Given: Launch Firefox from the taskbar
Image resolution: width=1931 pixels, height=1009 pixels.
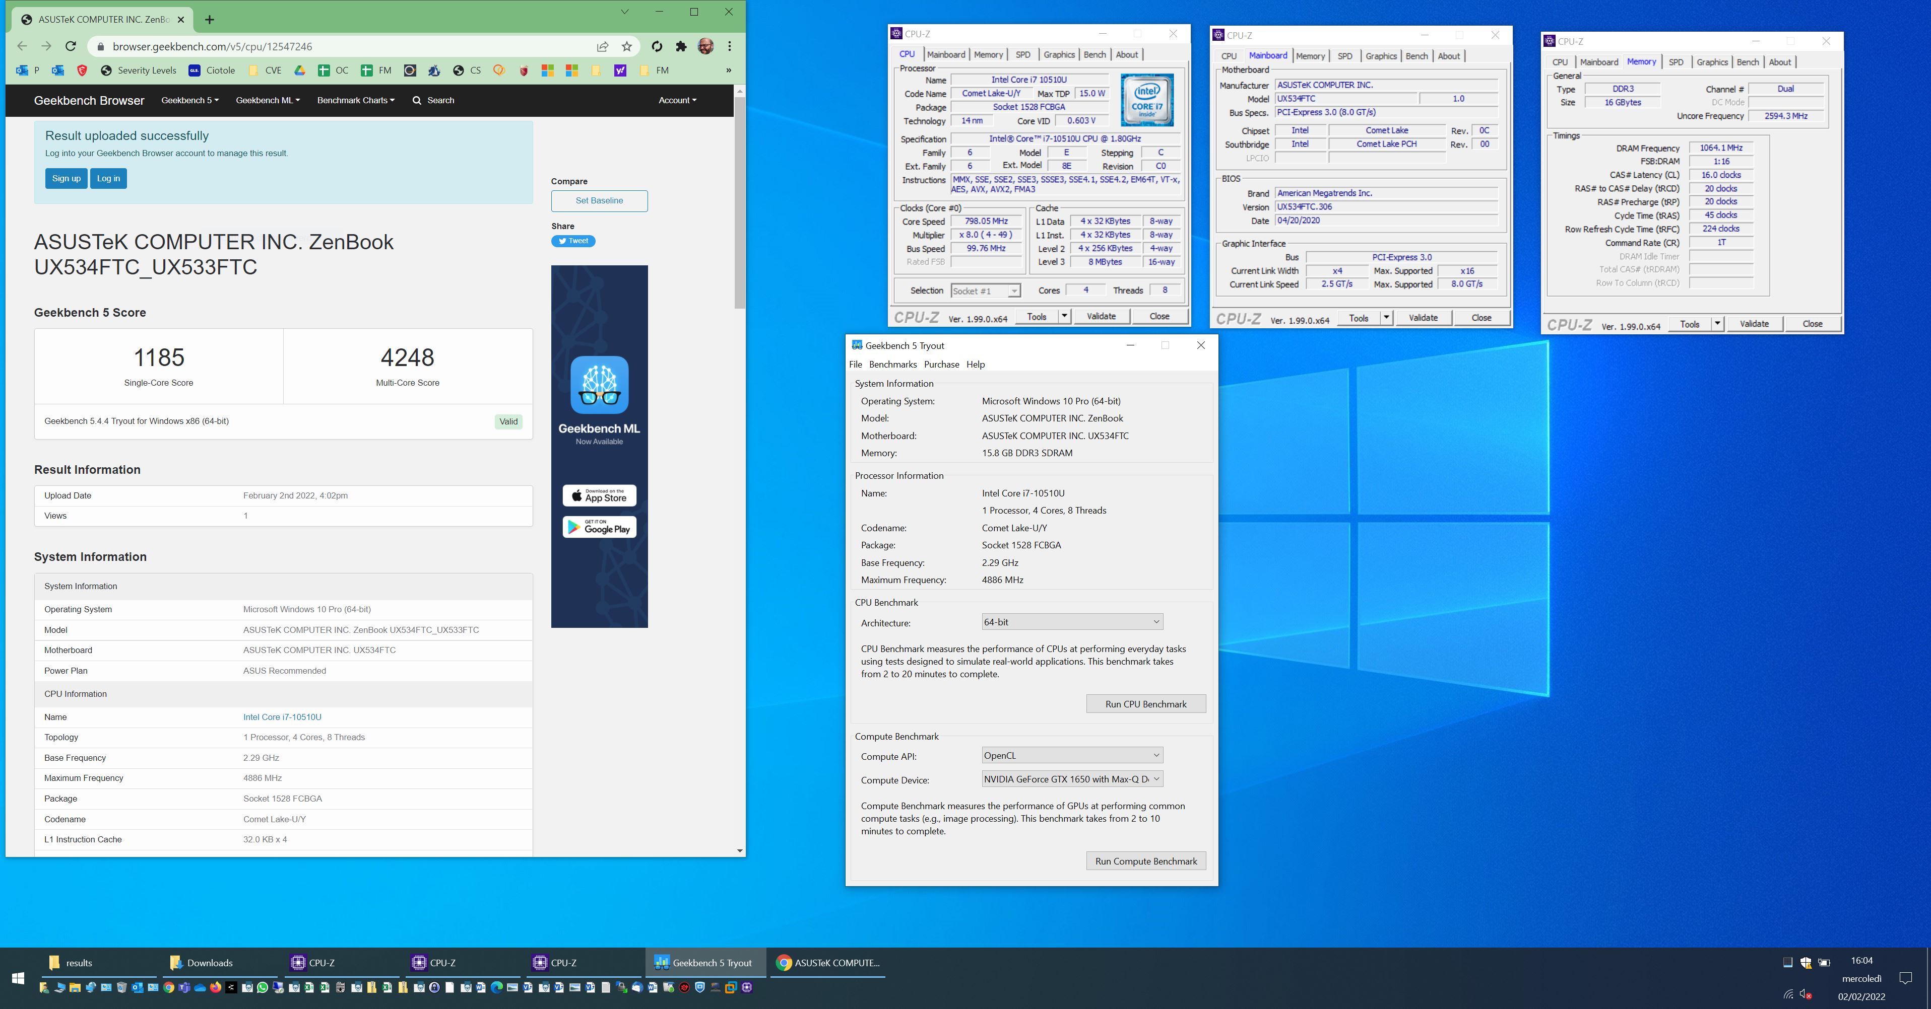Looking at the screenshot, I should click(x=216, y=987).
